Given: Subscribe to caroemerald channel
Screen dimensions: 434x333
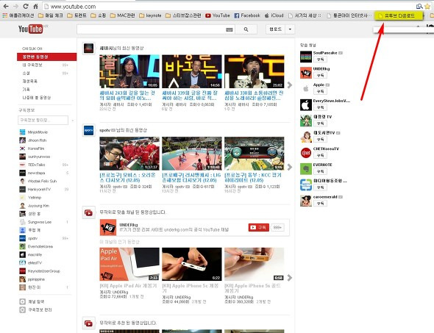Looking at the screenshot, I should click(x=320, y=204).
